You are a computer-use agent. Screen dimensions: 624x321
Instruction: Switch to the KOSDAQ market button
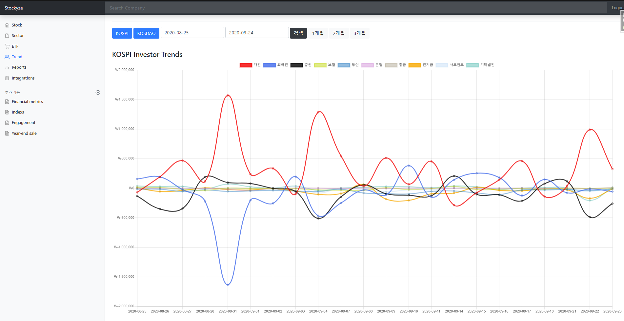[x=146, y=33]
